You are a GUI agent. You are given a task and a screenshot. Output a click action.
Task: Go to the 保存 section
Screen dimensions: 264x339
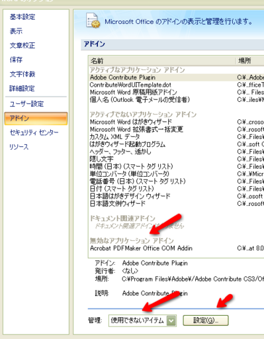coord(16,60)
